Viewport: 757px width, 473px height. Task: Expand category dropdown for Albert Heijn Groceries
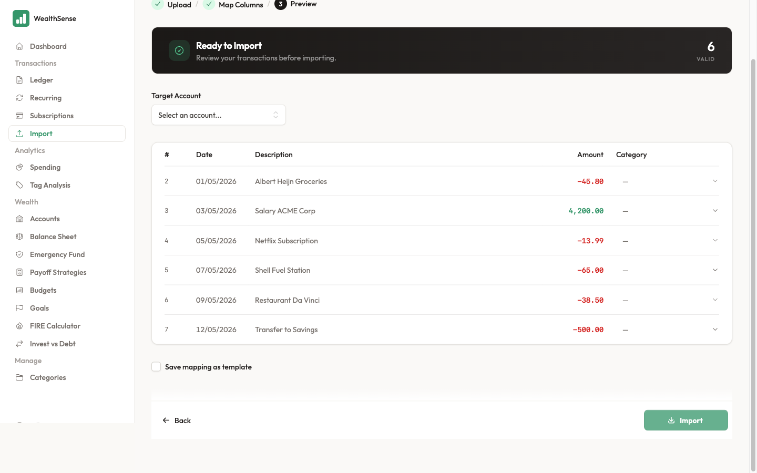click(x=715, y=181)
